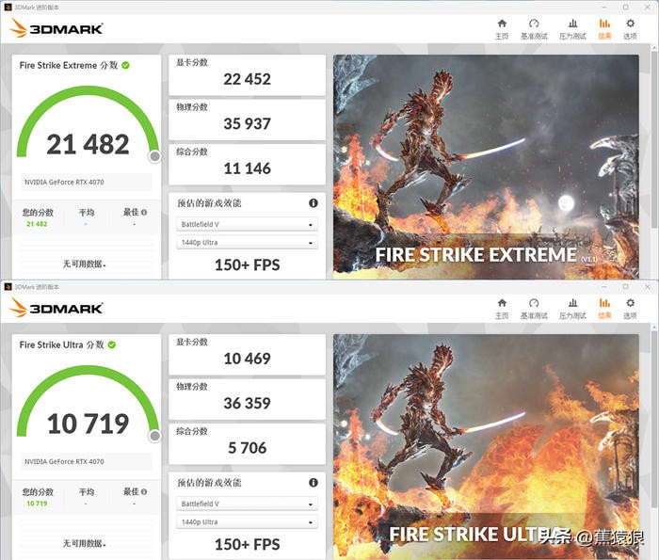
Task: Click green validation check next to Fire Strike Extreme
Action: tap(125, 65)
